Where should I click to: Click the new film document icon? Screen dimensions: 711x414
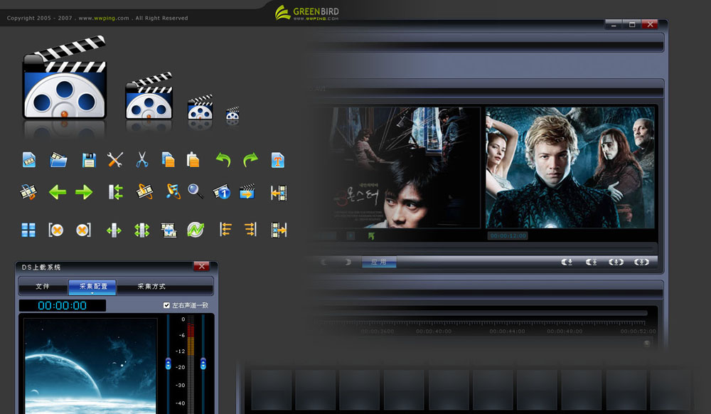pyautogui.click(x=29, y=159)
